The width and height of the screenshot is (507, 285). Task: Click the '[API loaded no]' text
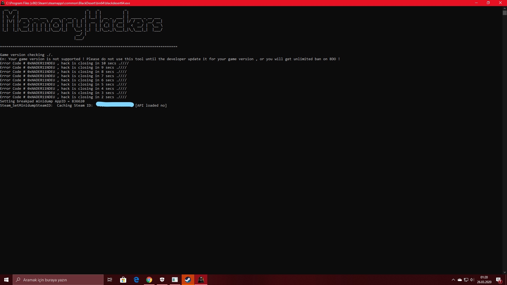click(x=151, y=106)
